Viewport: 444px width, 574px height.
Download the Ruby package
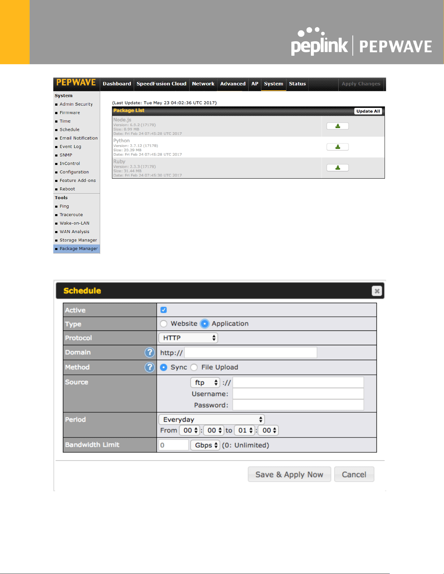pos(338,168)
